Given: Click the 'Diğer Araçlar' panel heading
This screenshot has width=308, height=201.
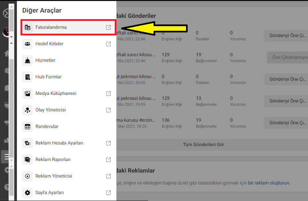Looking at the screenshot, I should 42,10.
